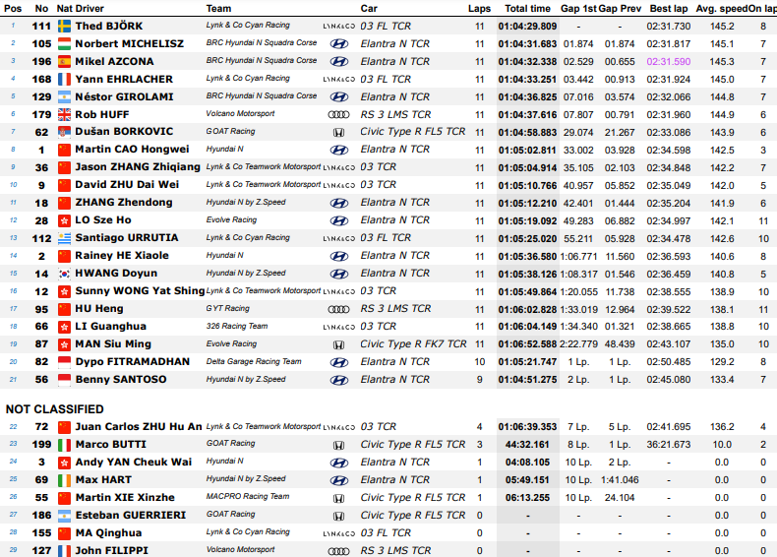
Task: Click total time 01:04:29.809
Action: 527,27
